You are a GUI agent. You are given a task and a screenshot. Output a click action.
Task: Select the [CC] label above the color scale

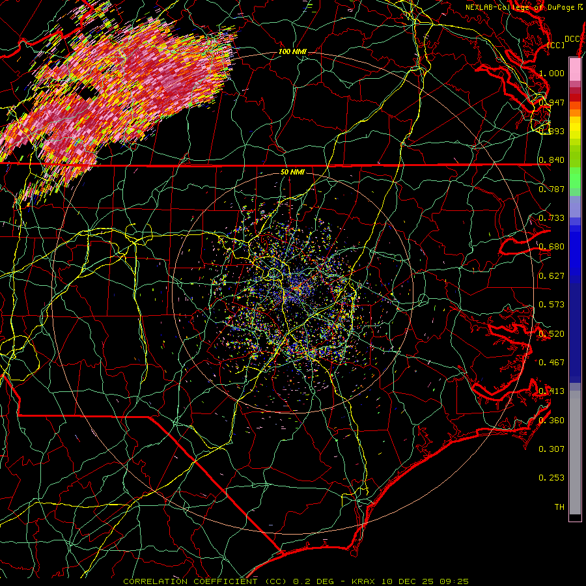556,46
